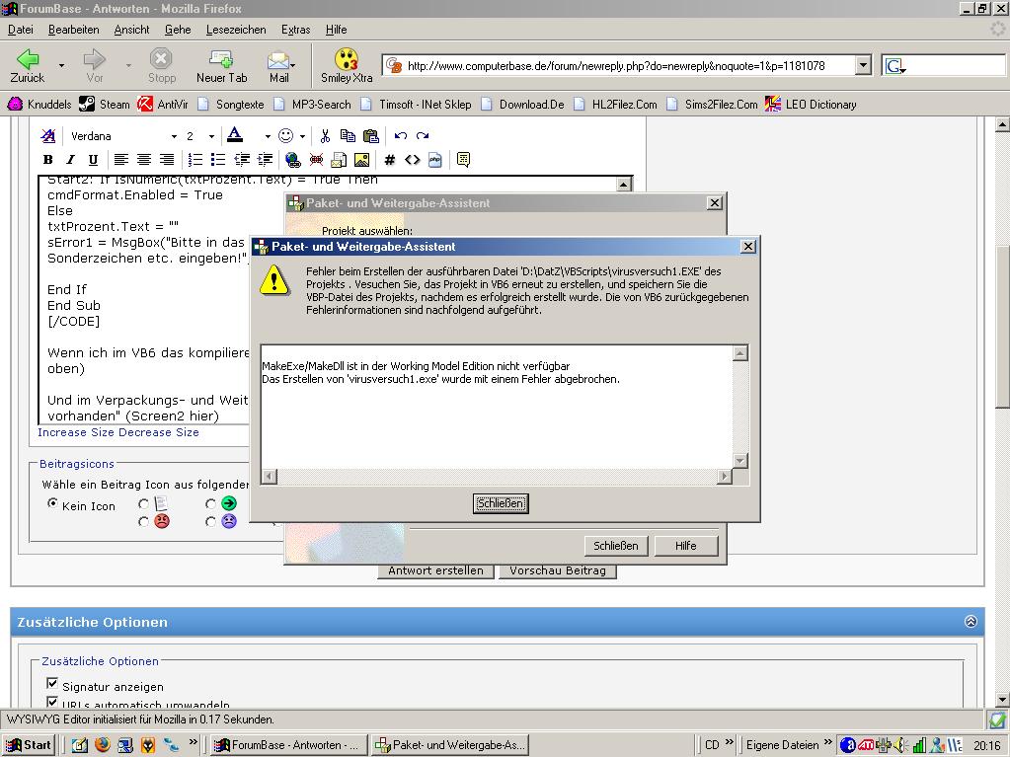The height and width of the screenshot is (757, 1010).
Task: Insert an unordered bullet list
Action: point(218,160)
